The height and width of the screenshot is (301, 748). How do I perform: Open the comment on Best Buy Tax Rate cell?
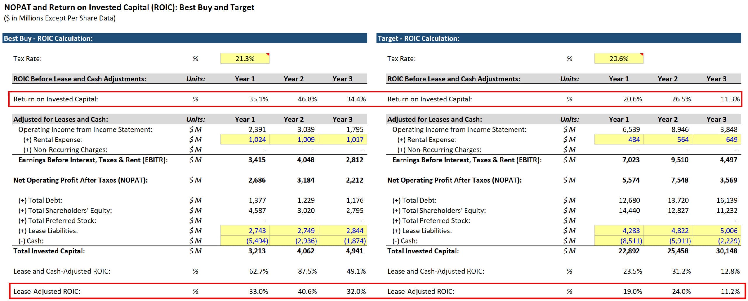pyautogui.click(x=268, y=54)
